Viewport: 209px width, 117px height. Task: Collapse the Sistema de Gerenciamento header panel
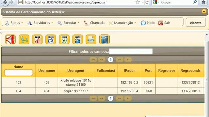(204, 11)
